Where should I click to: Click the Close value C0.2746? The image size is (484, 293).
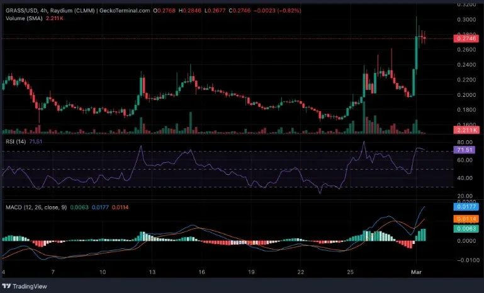(x=240, y=11)
